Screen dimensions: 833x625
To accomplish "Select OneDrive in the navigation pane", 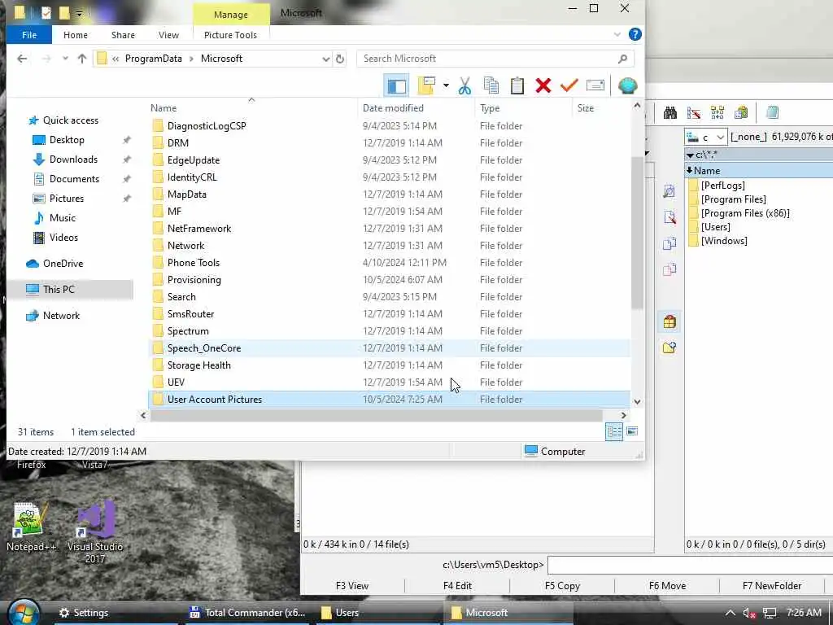I will pos(63,264).
